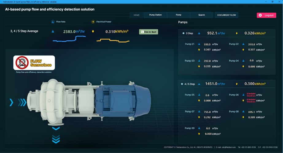Click Pump 08 power icon
The height and width of the screenshot is (153, 283).
click(243, 117)
